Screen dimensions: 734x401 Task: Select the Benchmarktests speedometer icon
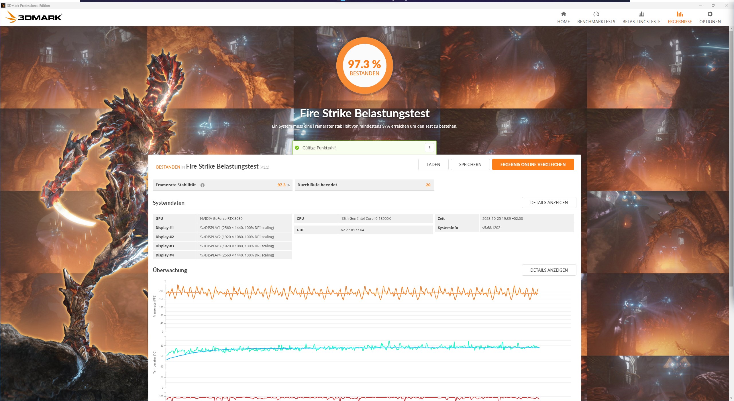pyautogui.click(x=596, y=14)
